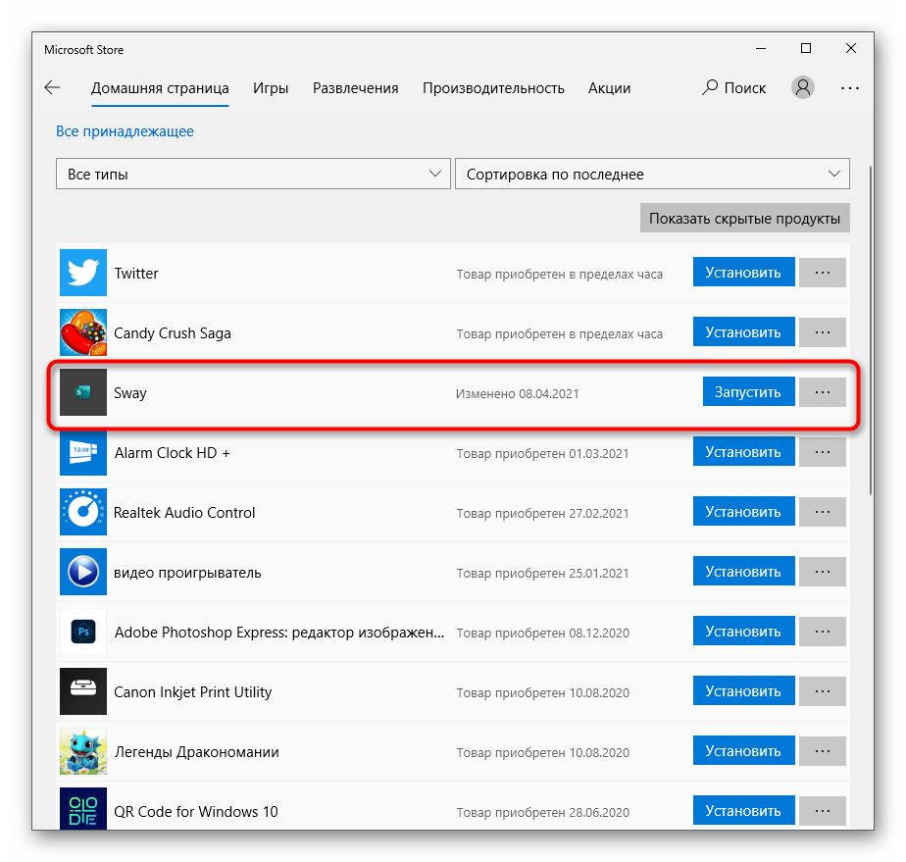This screenshot has width=906, height=862.
Task: Open more options for Realtek Audio Control
Action: 823,511
